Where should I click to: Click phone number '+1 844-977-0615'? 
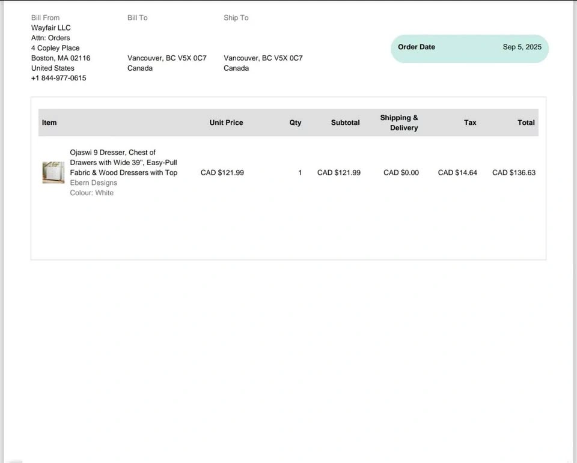58,78
